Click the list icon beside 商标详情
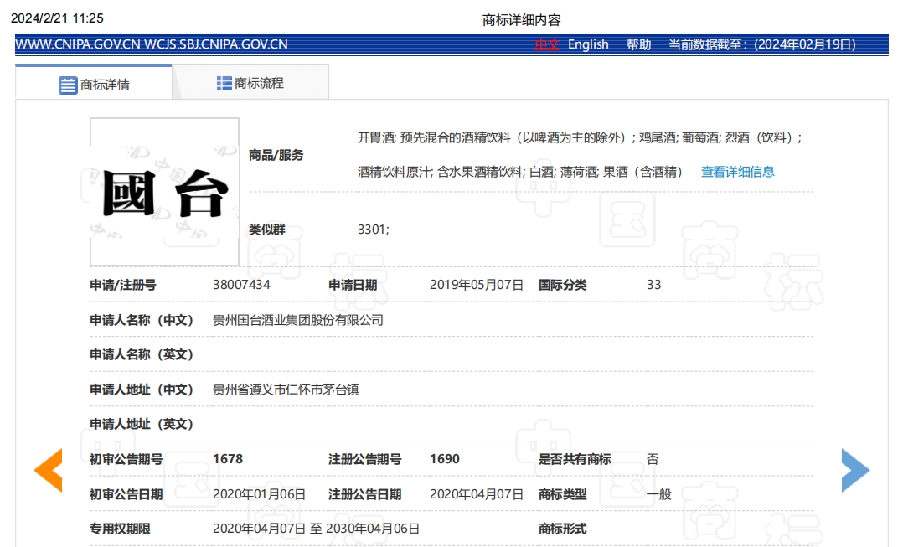This screenshot has height=547, width=903. point(68,85)
